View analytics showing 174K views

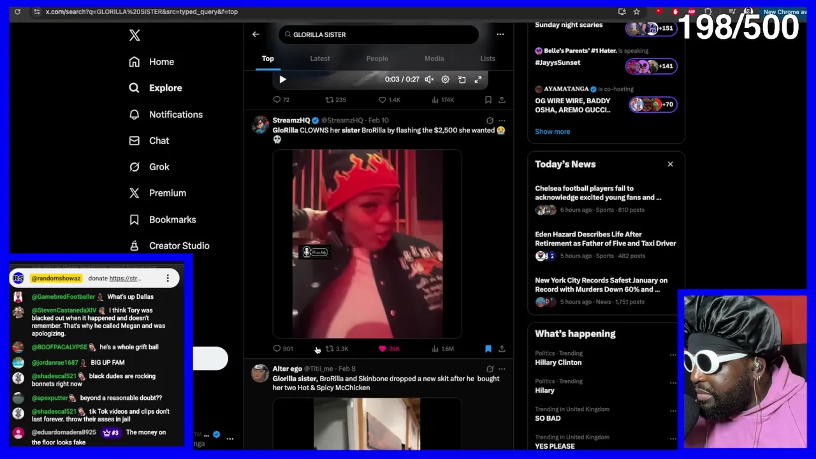443,100
